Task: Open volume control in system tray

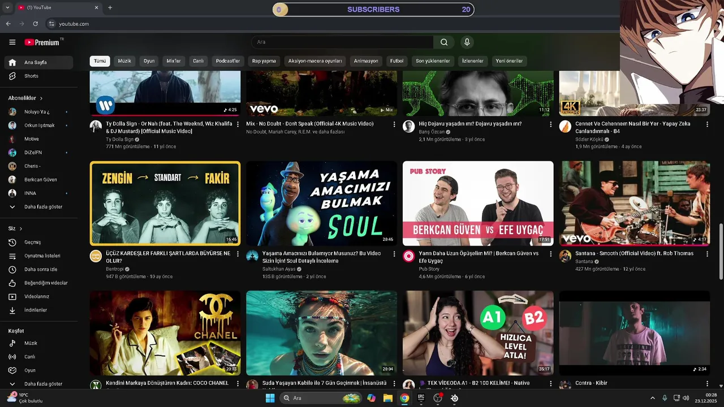Action: 686,398
